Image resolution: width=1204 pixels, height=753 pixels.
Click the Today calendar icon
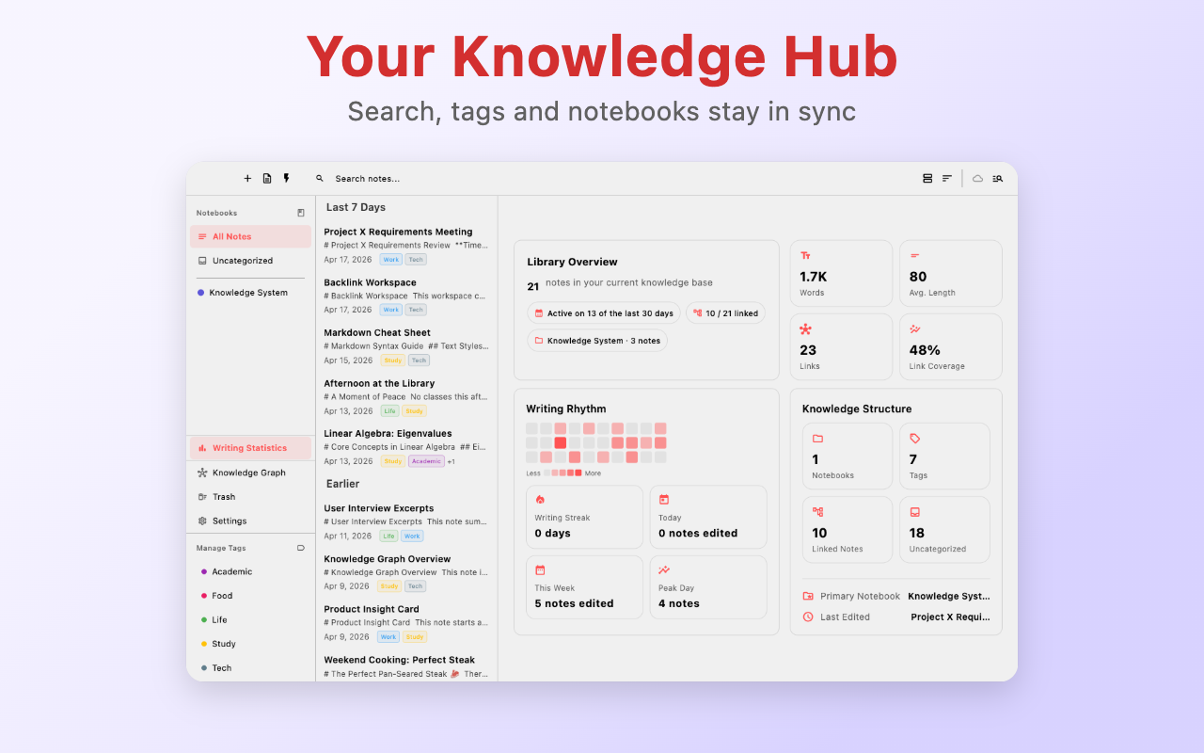[664, 500]
